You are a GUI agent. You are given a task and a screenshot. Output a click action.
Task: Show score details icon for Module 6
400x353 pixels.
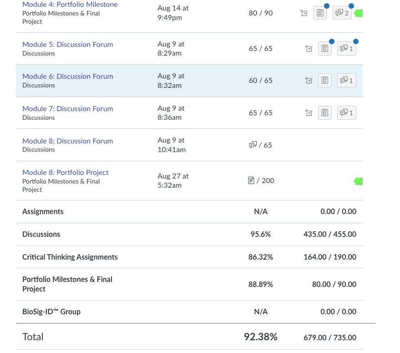(x=309, y=81)
